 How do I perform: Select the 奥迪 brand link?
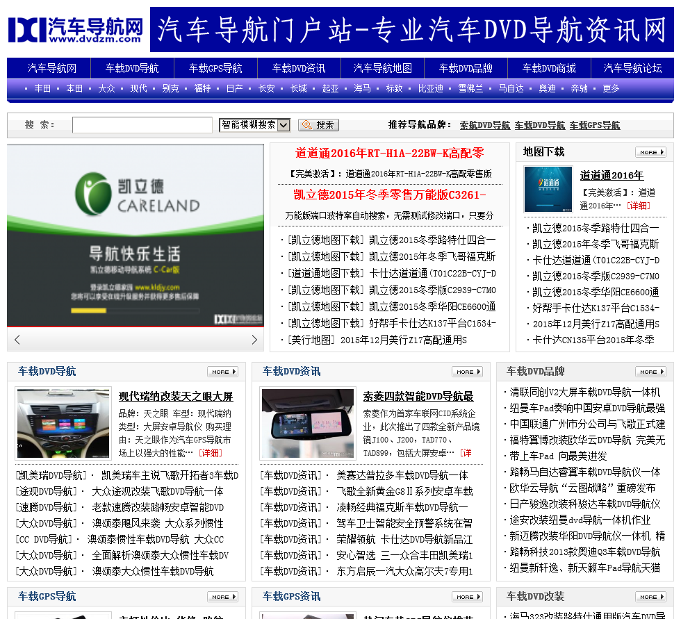coord(548,88)
